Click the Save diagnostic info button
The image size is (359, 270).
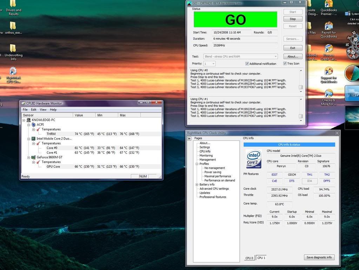point(319,257)
